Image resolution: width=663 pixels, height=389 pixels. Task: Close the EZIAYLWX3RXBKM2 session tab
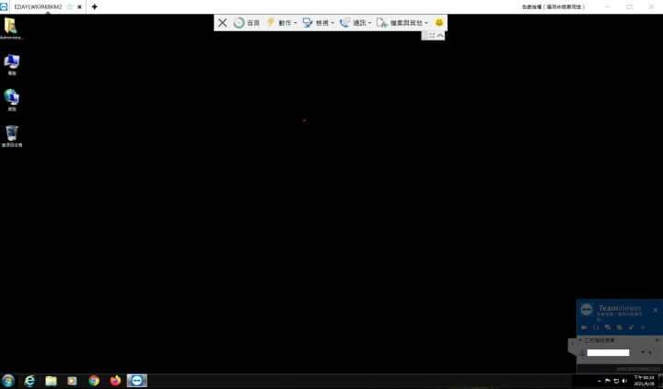(x=79, y=6)
